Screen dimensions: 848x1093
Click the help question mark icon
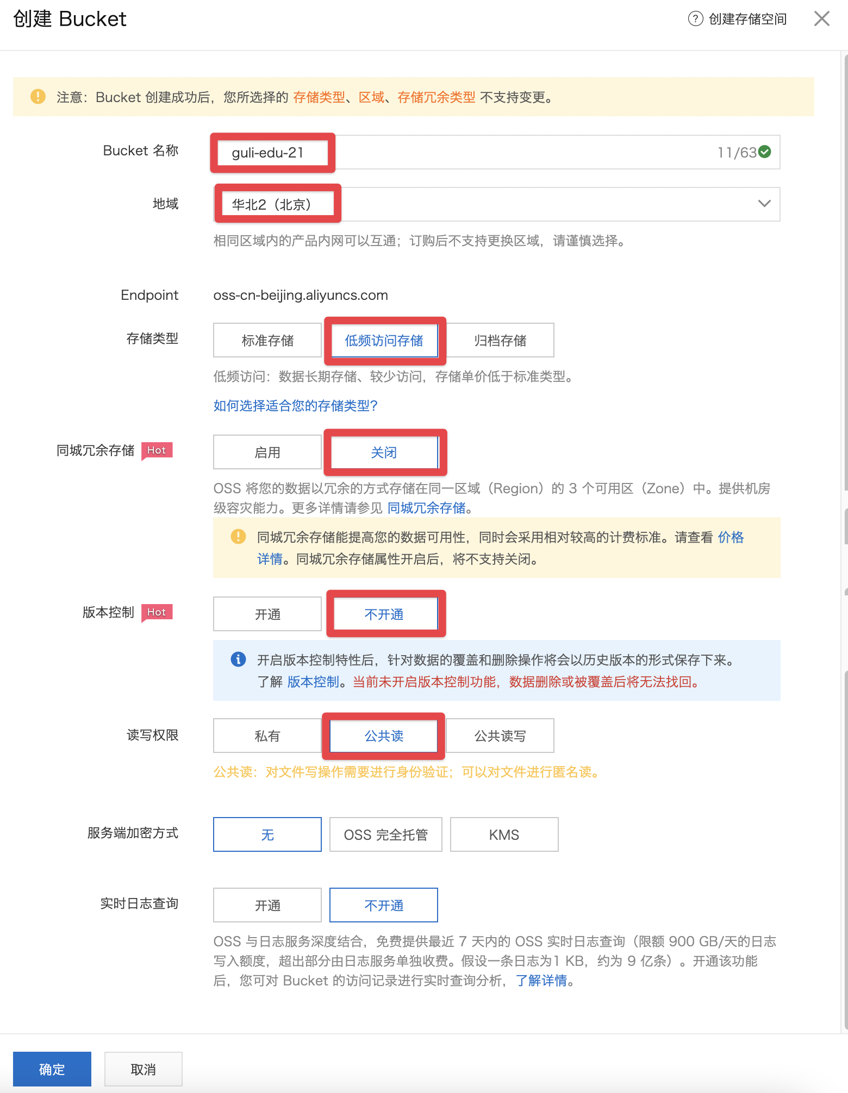click(695, 19)
